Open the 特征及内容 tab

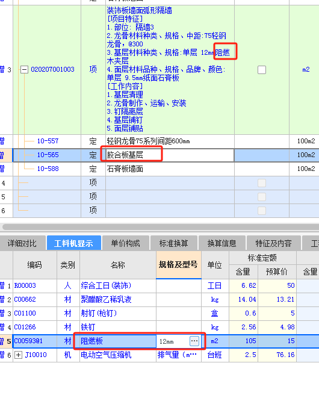(274, 243)
